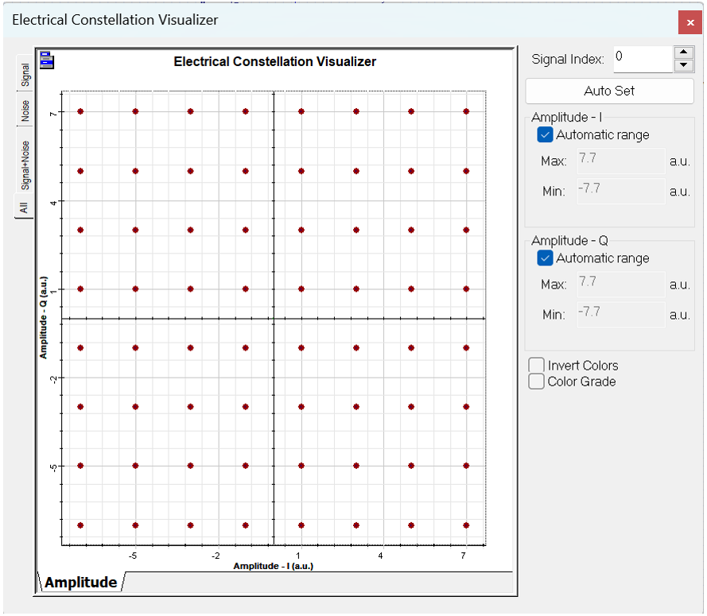Viewport: 707px width, 616px height.
Task: Disable Automatic range for Amplitude - I
Action: point(546,135)
